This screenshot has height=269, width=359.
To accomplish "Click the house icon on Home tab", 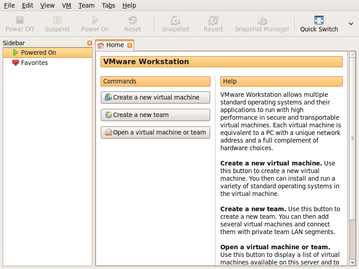I will click(x=101, y=45).
